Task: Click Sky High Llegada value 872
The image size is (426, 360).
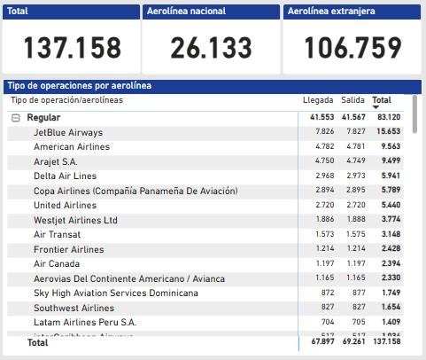Action: point(328,293)
